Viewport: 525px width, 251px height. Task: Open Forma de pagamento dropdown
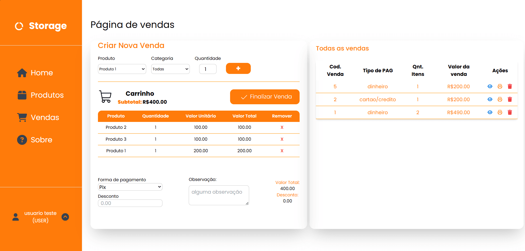point(130,187)
